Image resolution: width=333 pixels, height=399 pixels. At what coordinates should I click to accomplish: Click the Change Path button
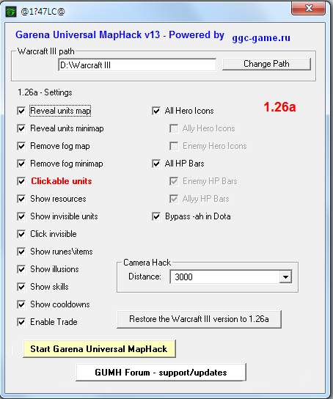266,64
